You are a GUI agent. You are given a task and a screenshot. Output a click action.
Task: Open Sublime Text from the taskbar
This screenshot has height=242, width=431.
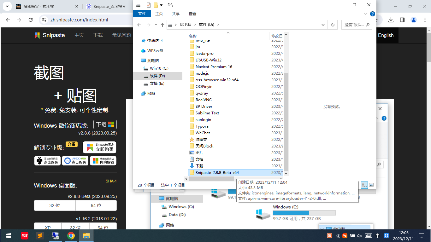pos(40,235)
